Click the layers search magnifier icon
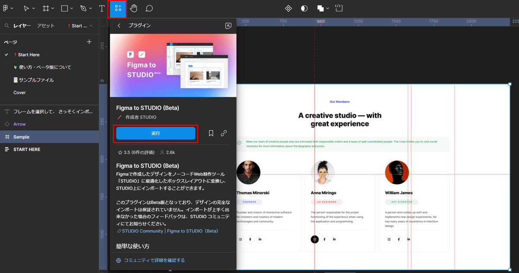The image size is (519, 273). coord(7,26)
